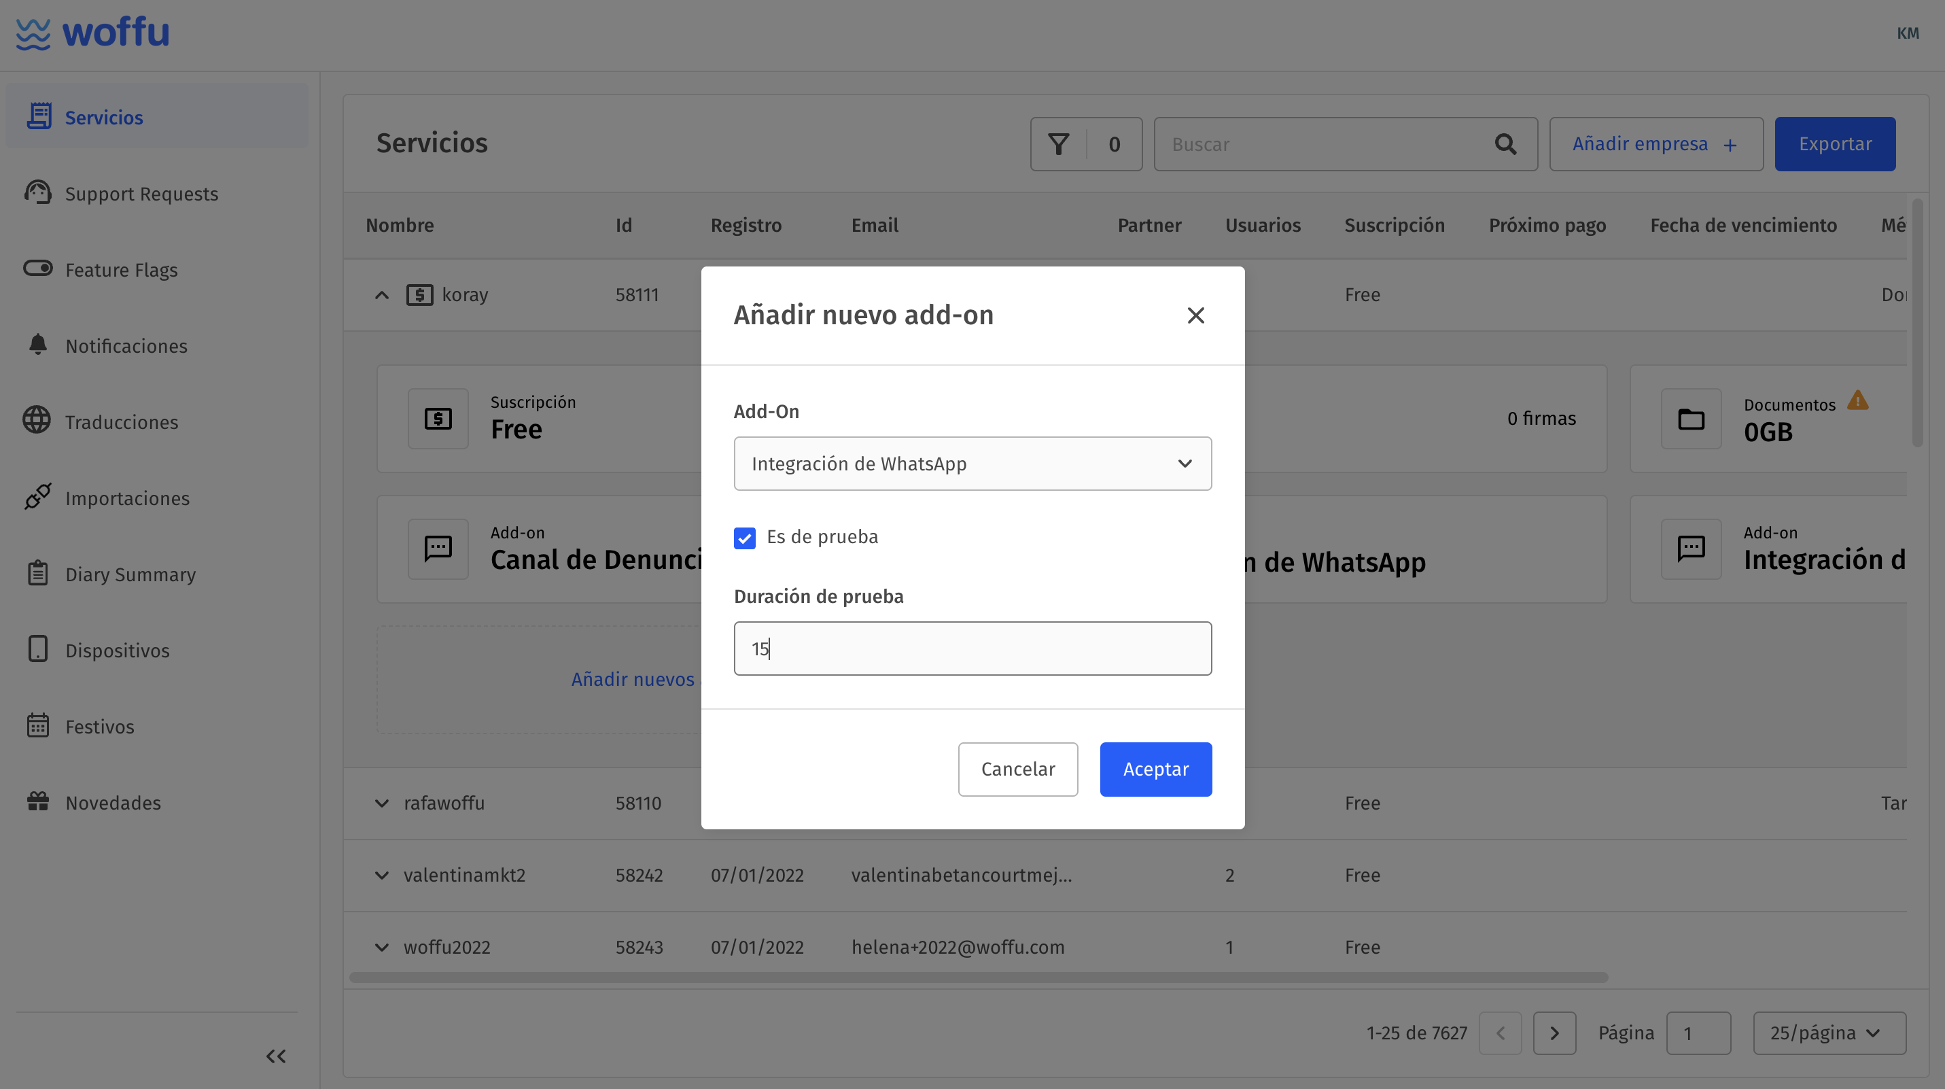Image resolution: width=1945 pixels, height=1089 pixels.
Task: Go to Importaciones
Action: click(x=127, y=498)
